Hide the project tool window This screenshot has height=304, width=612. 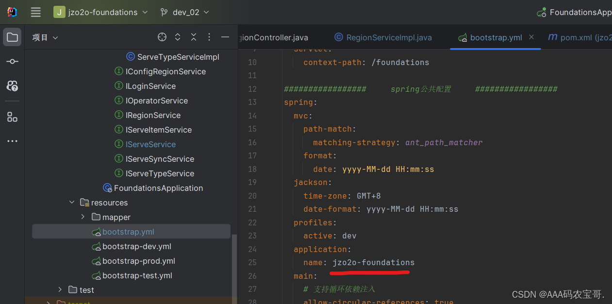[x=225, y=37]
